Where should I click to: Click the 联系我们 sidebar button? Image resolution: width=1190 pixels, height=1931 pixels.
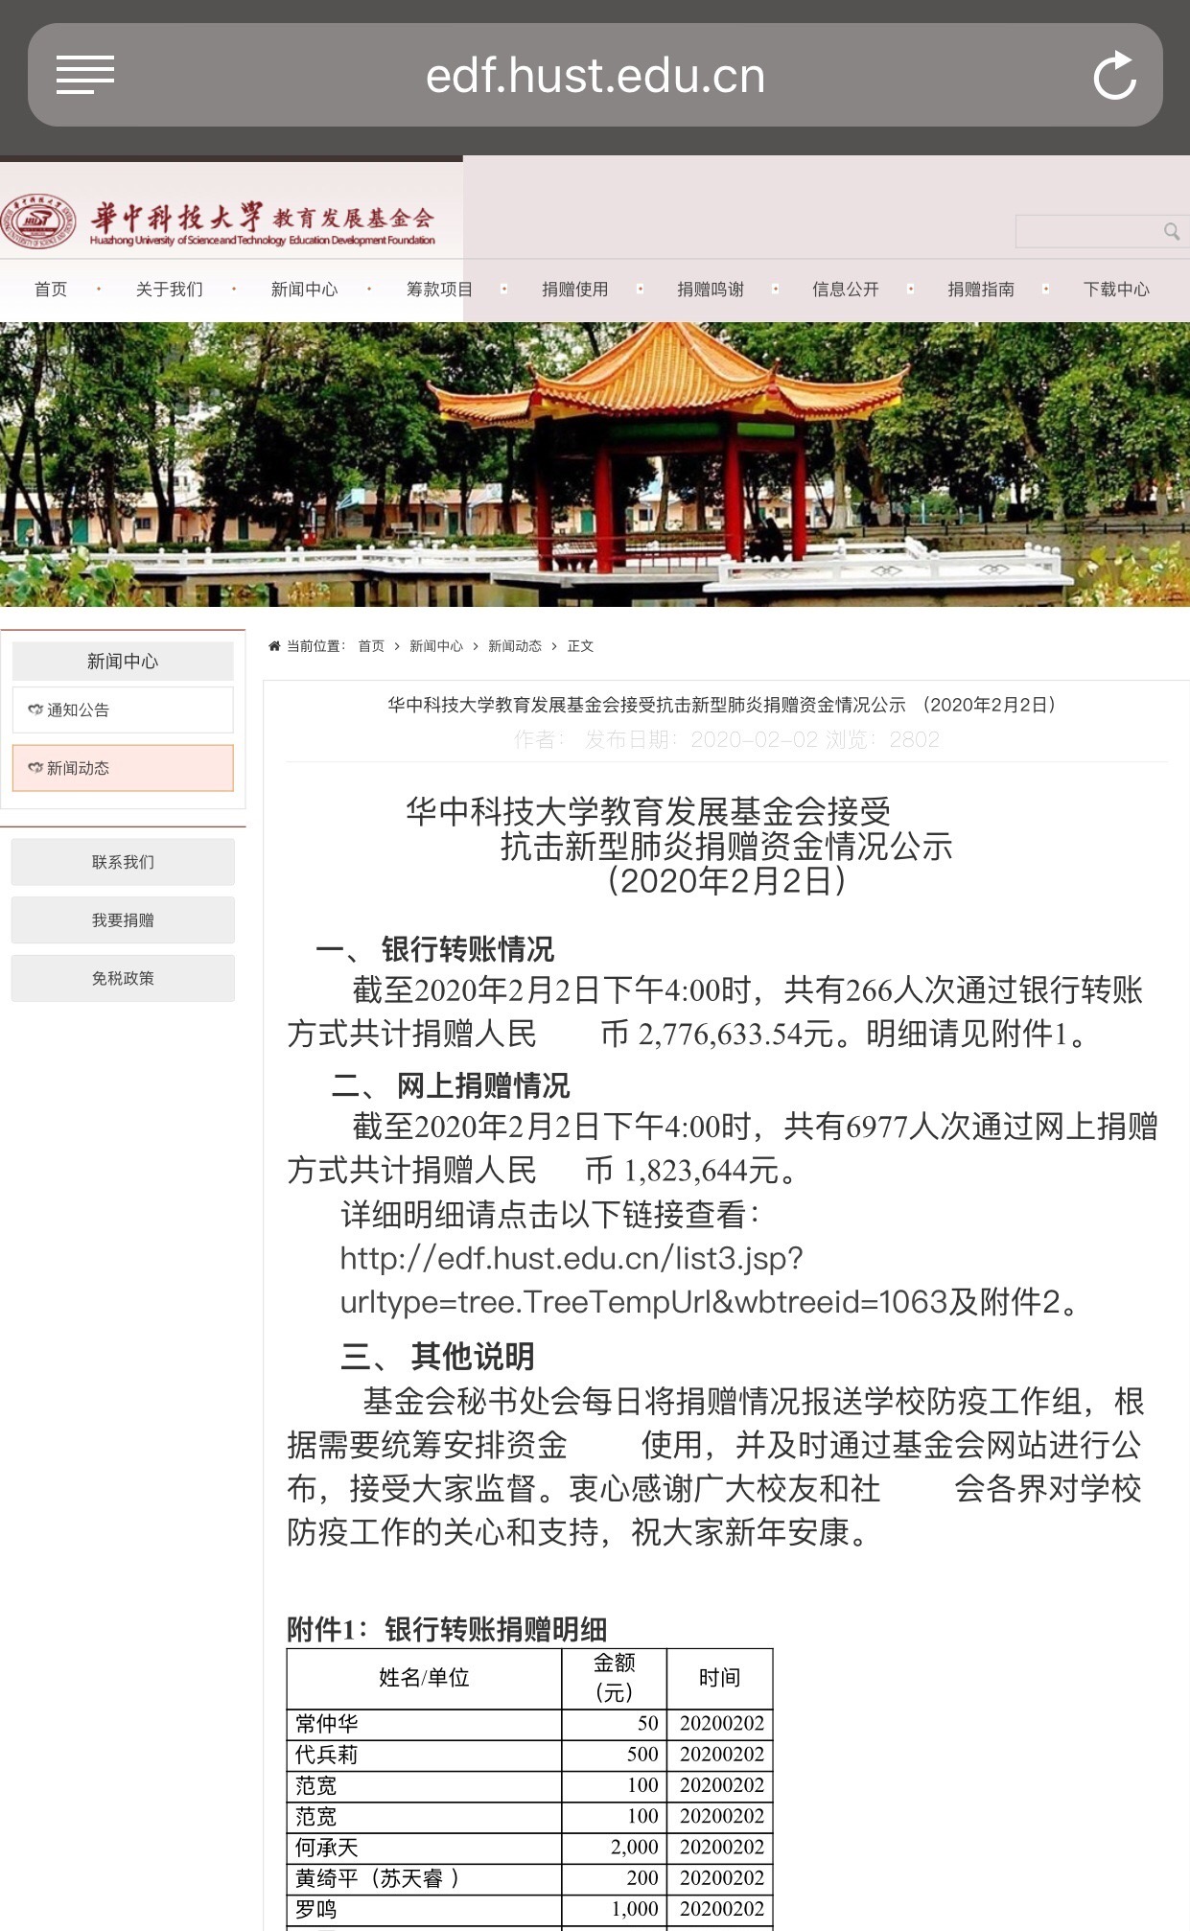123,862
